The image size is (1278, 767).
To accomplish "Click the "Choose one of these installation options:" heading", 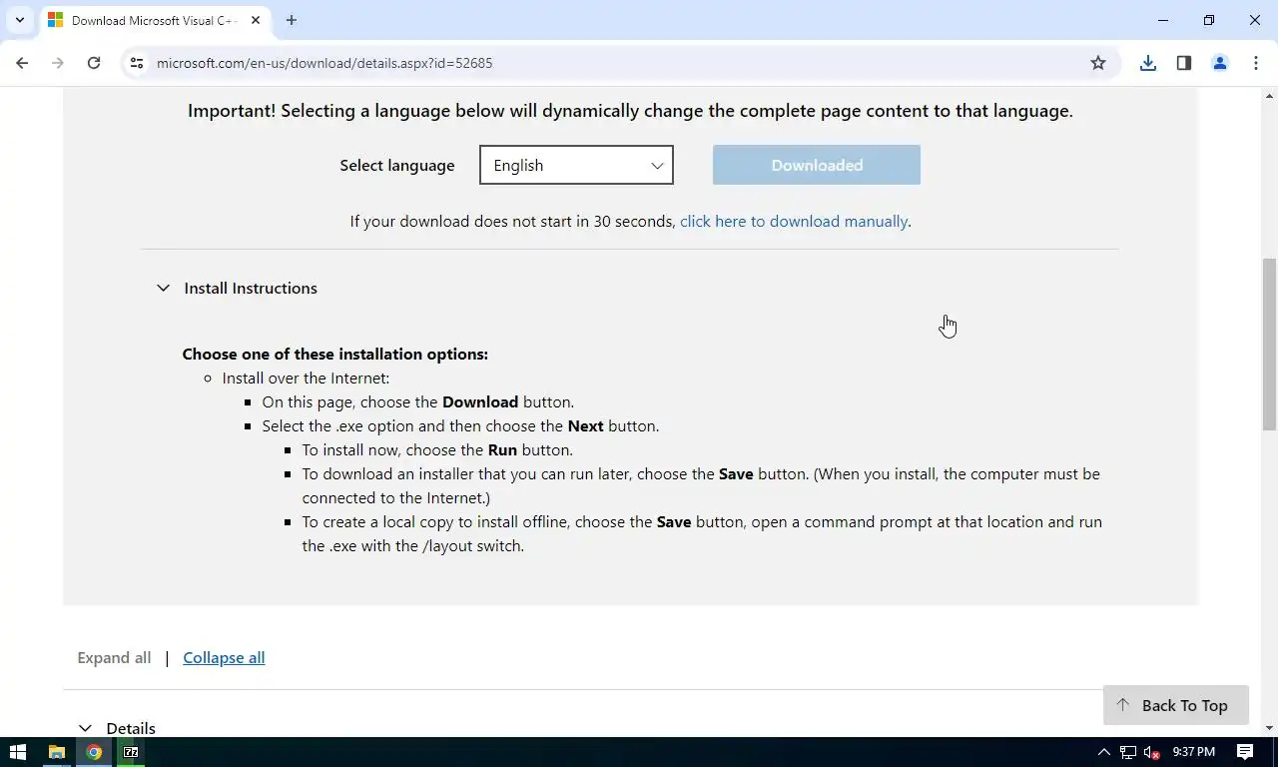I will pos(334,355).
